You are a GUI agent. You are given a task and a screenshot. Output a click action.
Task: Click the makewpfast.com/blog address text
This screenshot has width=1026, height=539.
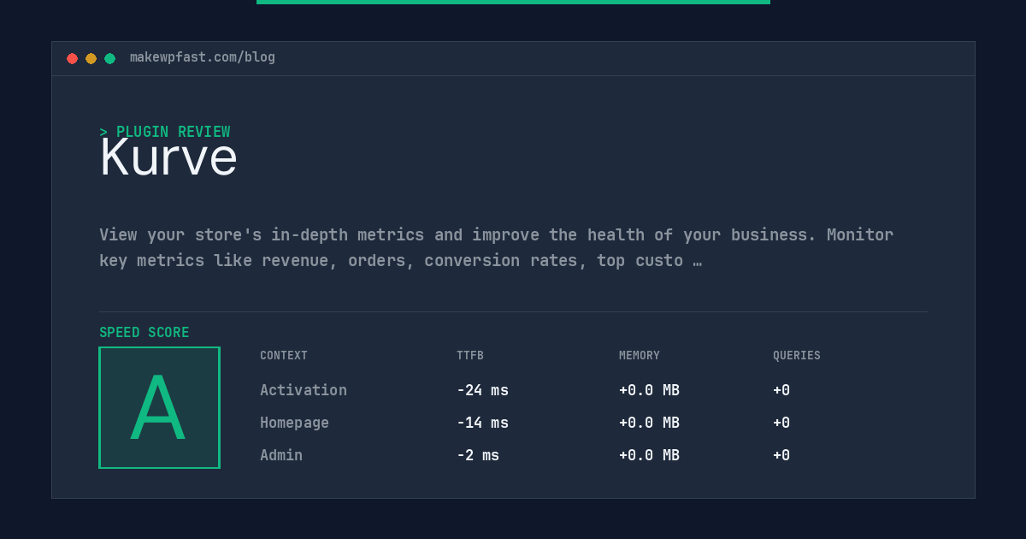click(x=203, y=57)
